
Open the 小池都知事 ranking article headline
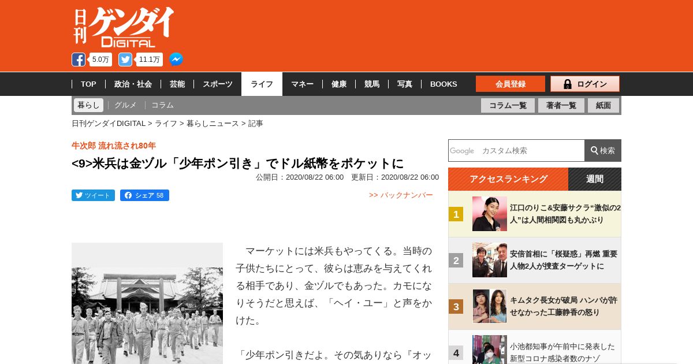click(x=562, y=352)
